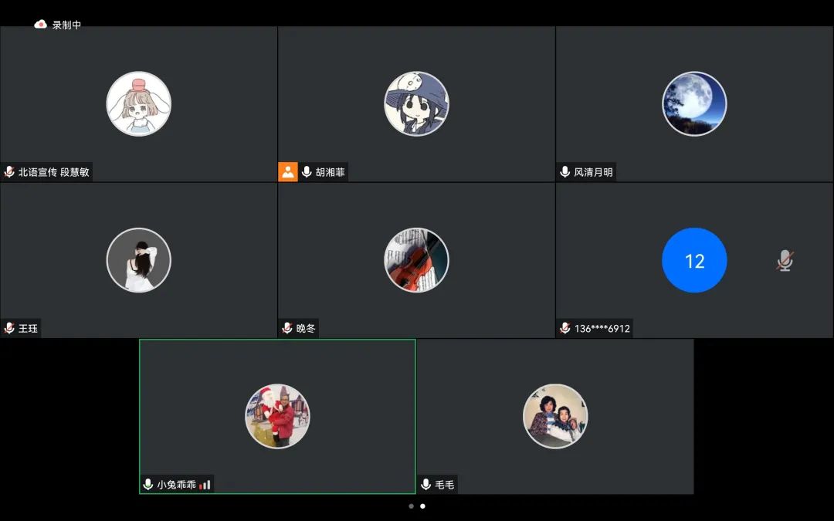Click the microphone icon beside 风清月明
The height and width of the screenshot is (521, 834).
pos(565,172)
